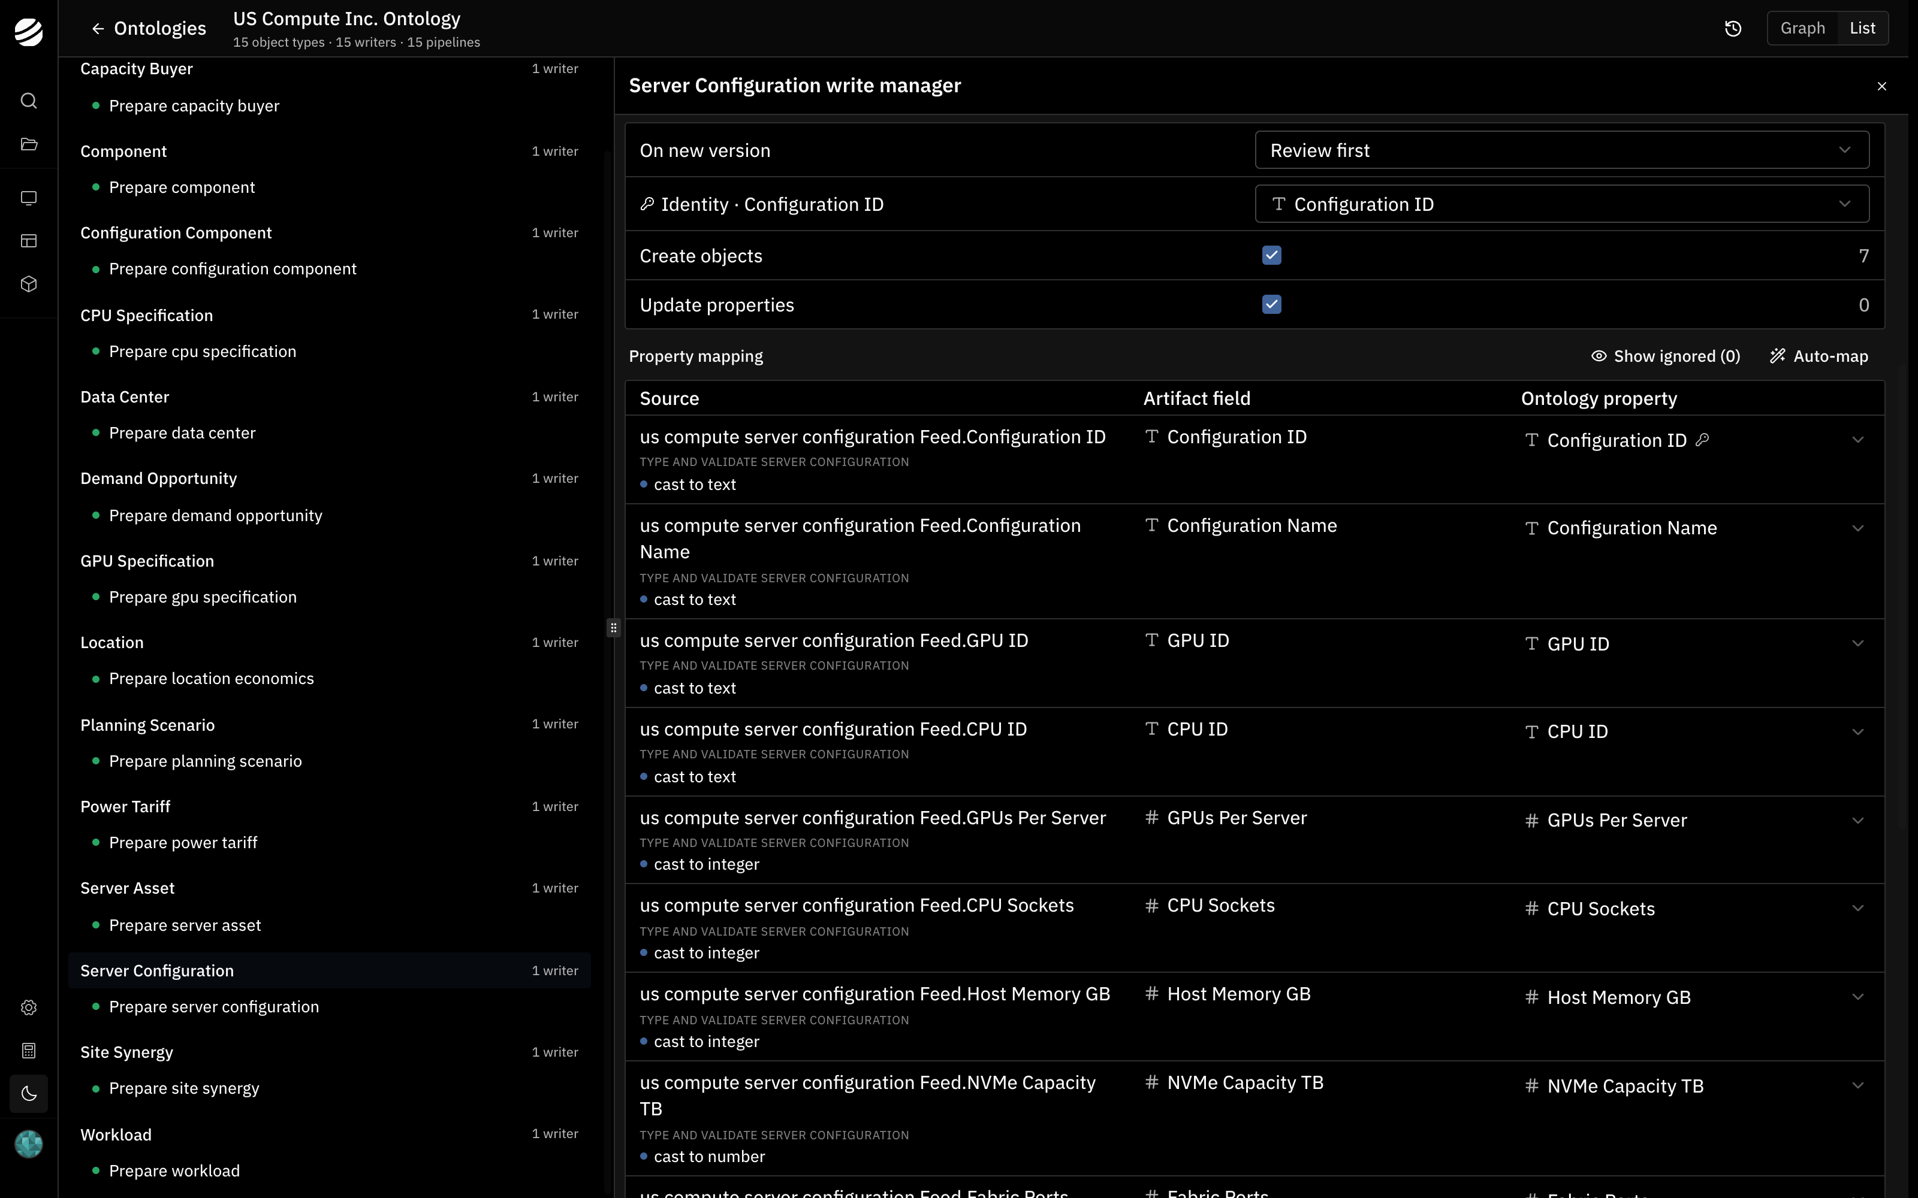1918x1198 pixels.
Task: Expand Host Memory GB ontology property chevron
Action: [1857, 997]
